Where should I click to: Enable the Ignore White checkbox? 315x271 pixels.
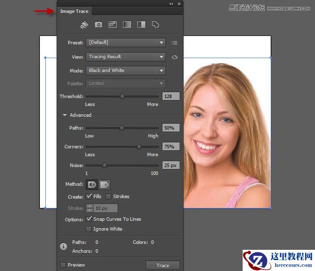[x=89, y=229]
